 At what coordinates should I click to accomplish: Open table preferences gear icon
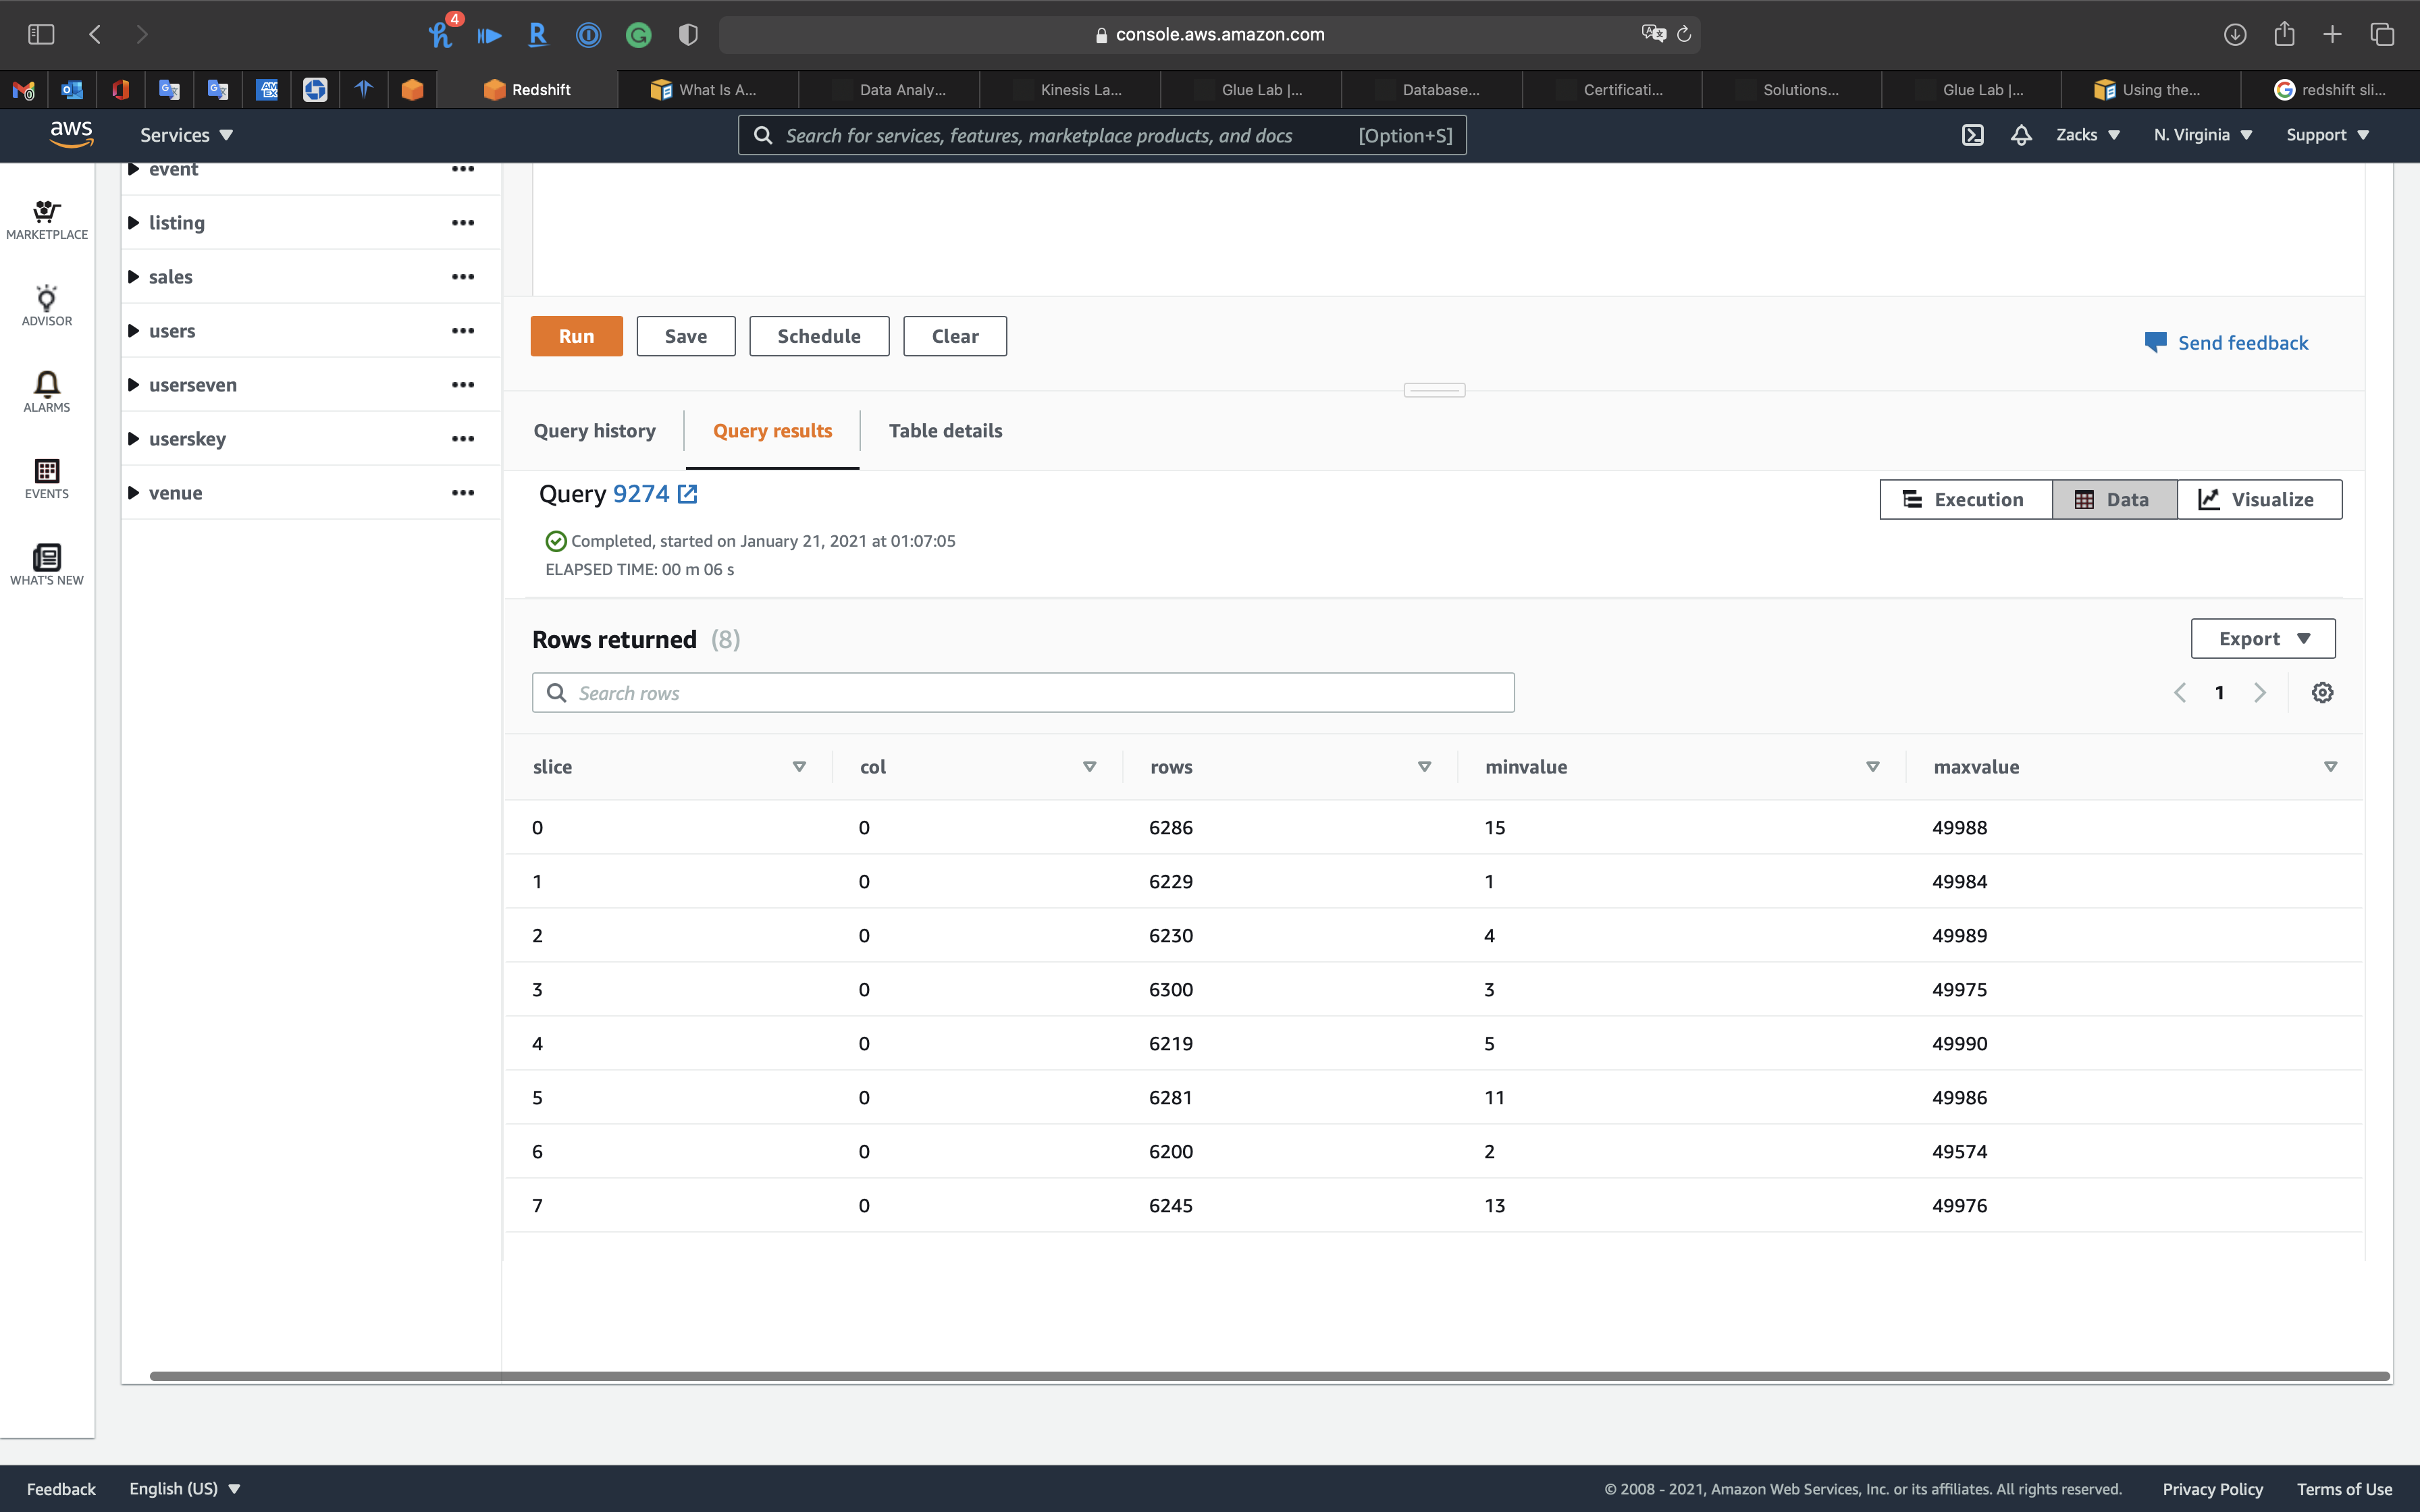2322,692
